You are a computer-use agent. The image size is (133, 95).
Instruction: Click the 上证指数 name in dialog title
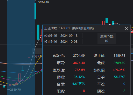tap(51, 28)
